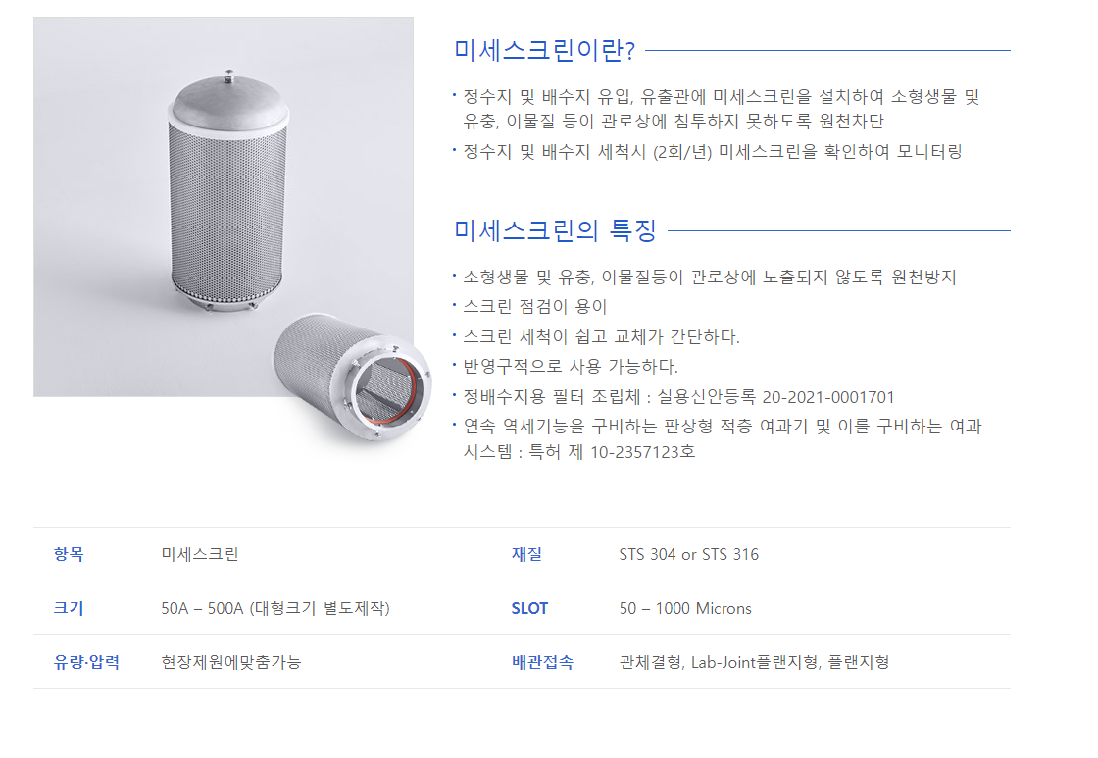Click the 현장제원에맞춤가능 value
This screenshot has height=758, width=1098.
(231, 662)
